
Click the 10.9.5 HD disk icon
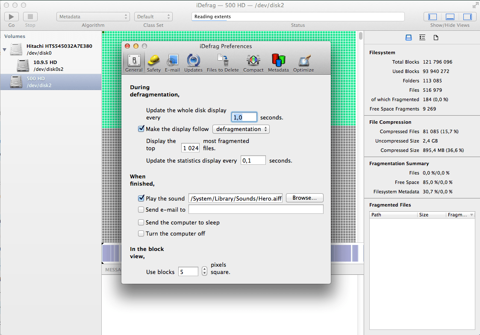tap(23, 65)
